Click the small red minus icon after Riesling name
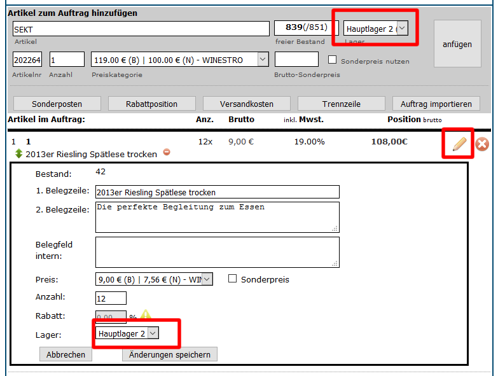The height and width of the screenshot is (376, 498). (x=167, y=152)
